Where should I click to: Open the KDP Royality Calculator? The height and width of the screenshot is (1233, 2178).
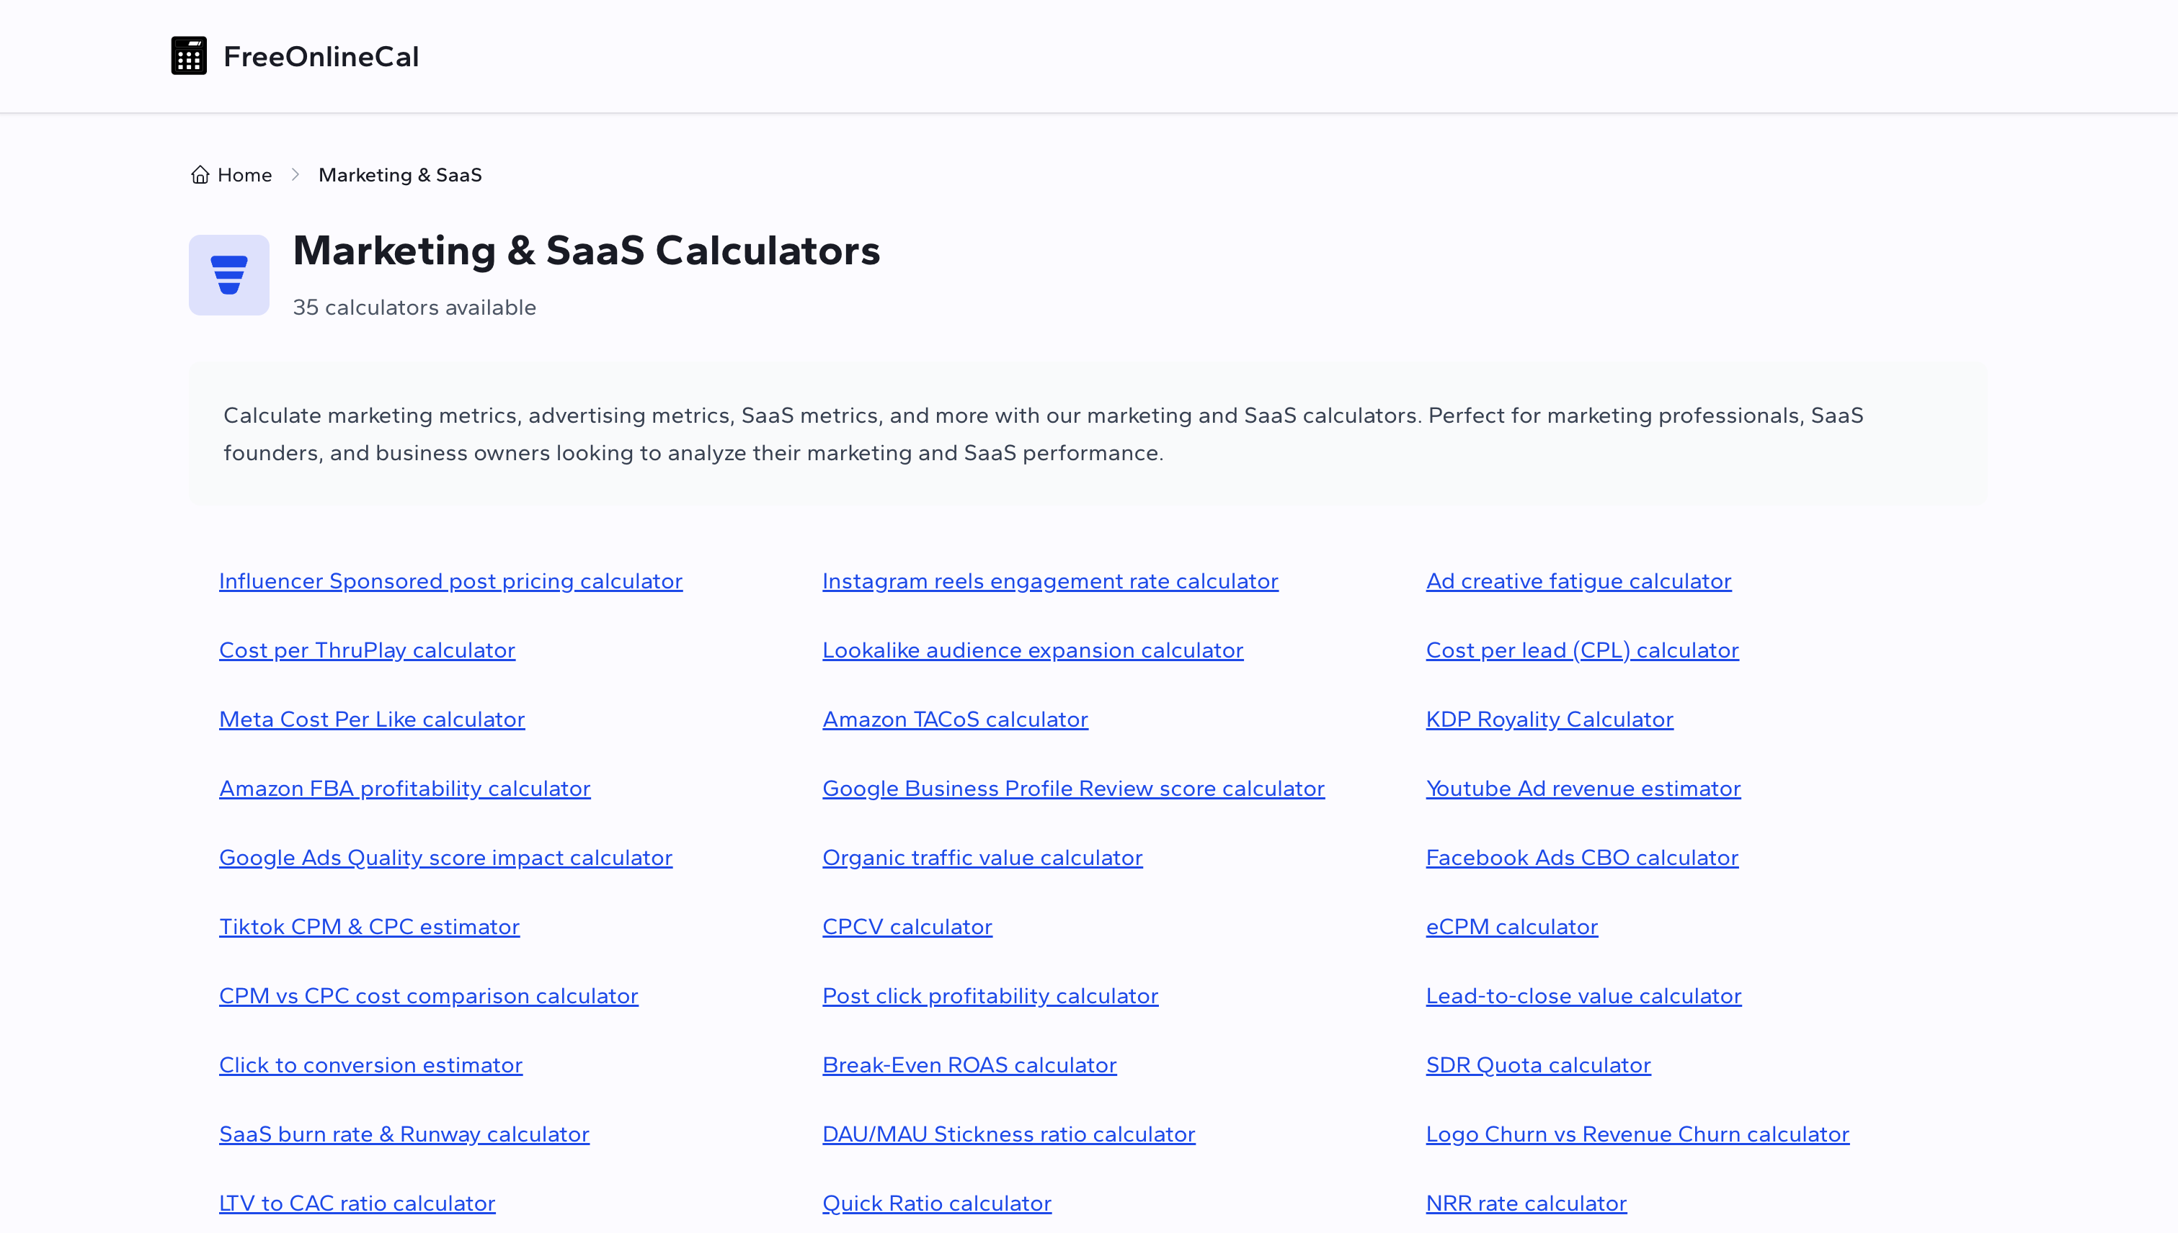[x=1550, y=719]
